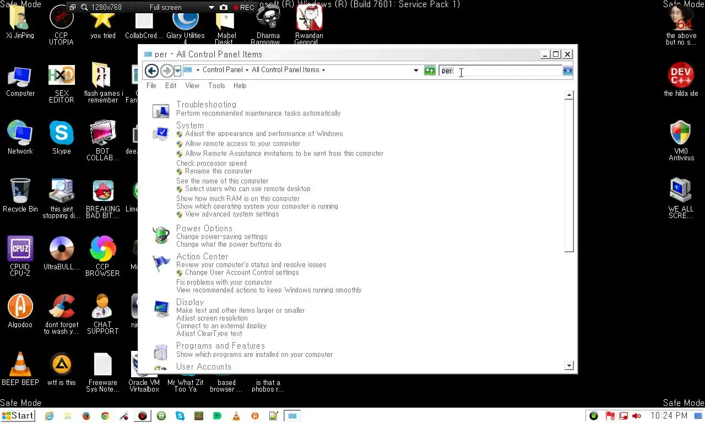Click 'Adjust screen resolution' link
This screenshot has height=423, width=705.
point(212,318)
